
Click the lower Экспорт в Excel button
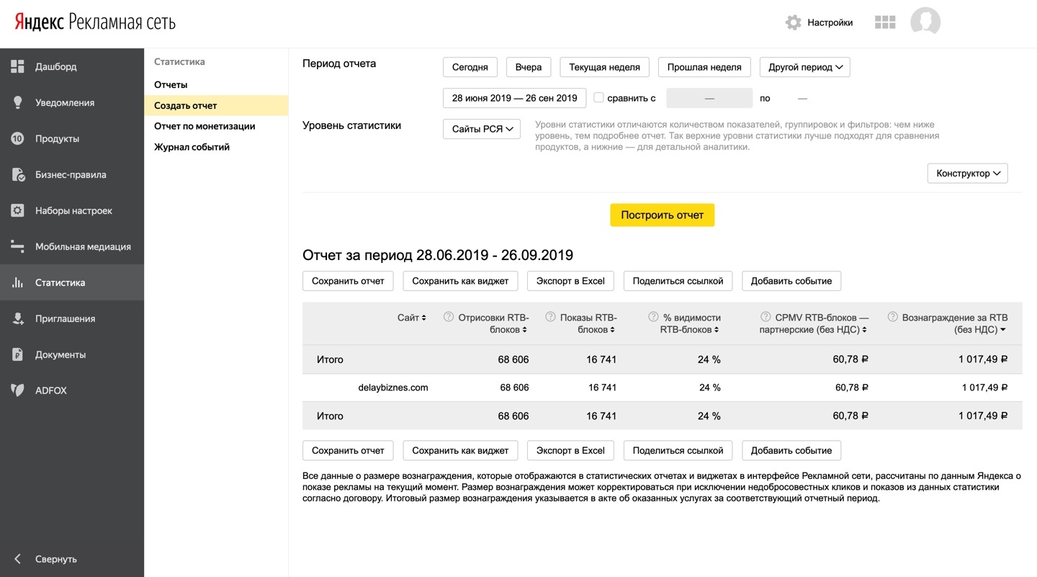571,450
